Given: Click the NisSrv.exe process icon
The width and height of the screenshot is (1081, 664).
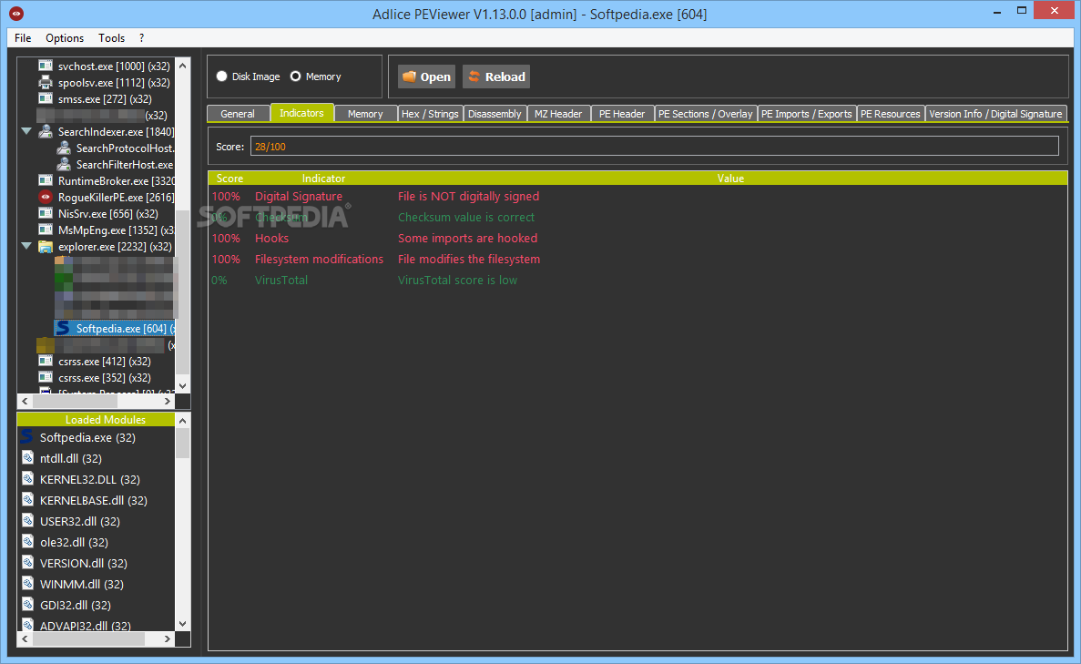Looking at the screenshot, I should [x=46, y=213].
